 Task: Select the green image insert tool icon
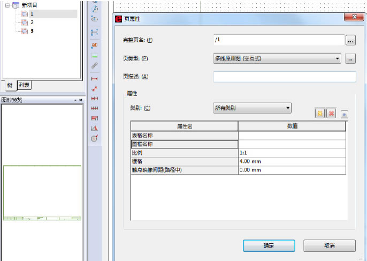pos(94,55)
